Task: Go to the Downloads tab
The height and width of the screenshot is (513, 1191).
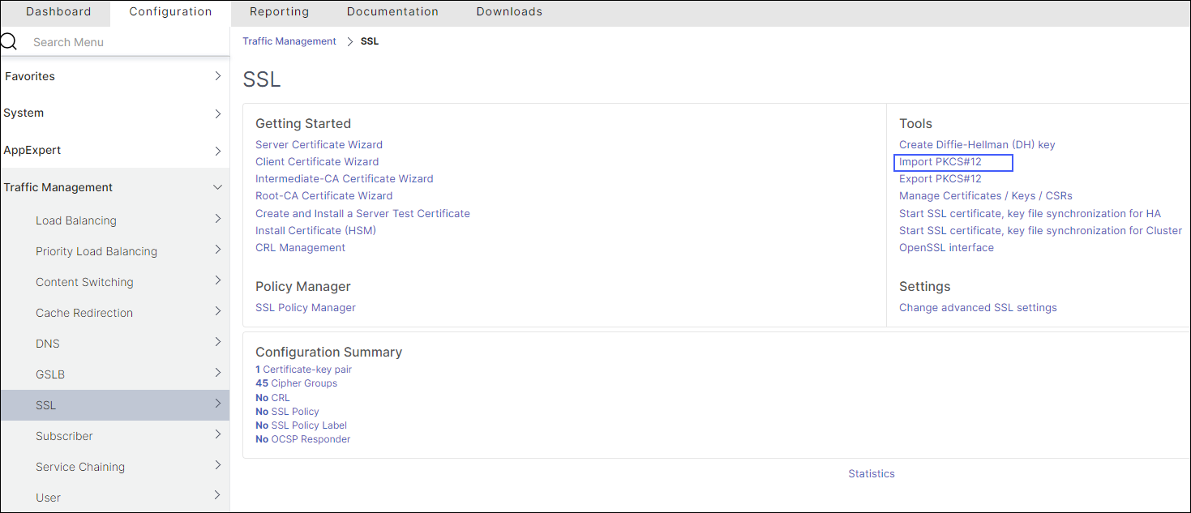Action: (x=509, y=11)
